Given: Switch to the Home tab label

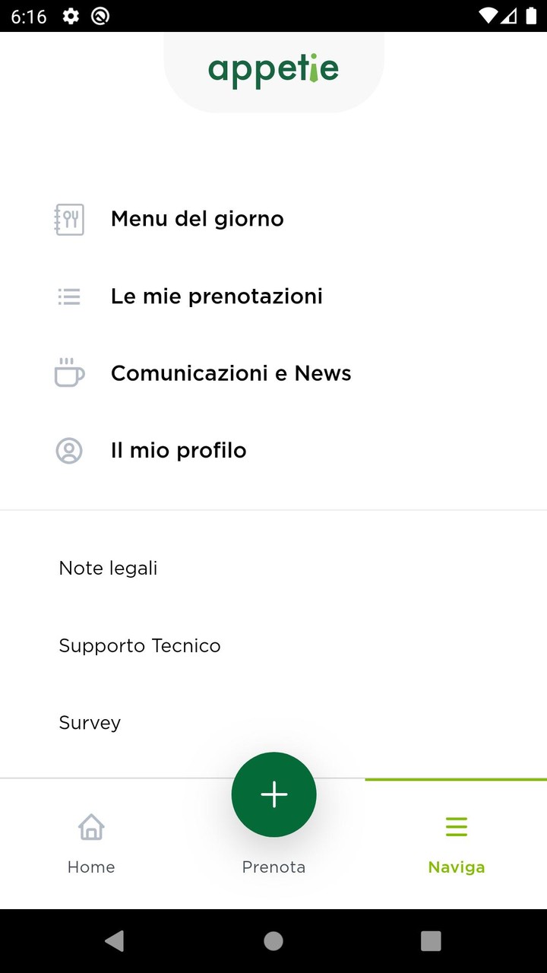Looking at the screenshot, I should pyautogui.click(x=91, y=867).
